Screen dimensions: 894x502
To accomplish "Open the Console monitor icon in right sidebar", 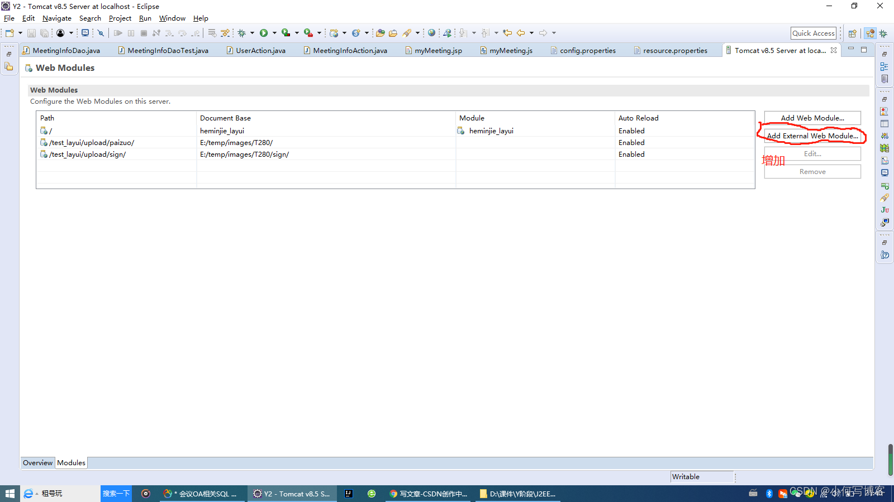I will tap(885, 173).
